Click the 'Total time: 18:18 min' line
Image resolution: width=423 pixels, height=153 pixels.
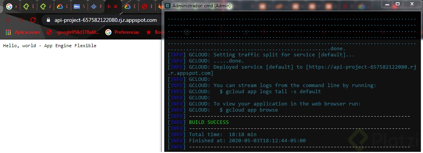pos(223,135)
